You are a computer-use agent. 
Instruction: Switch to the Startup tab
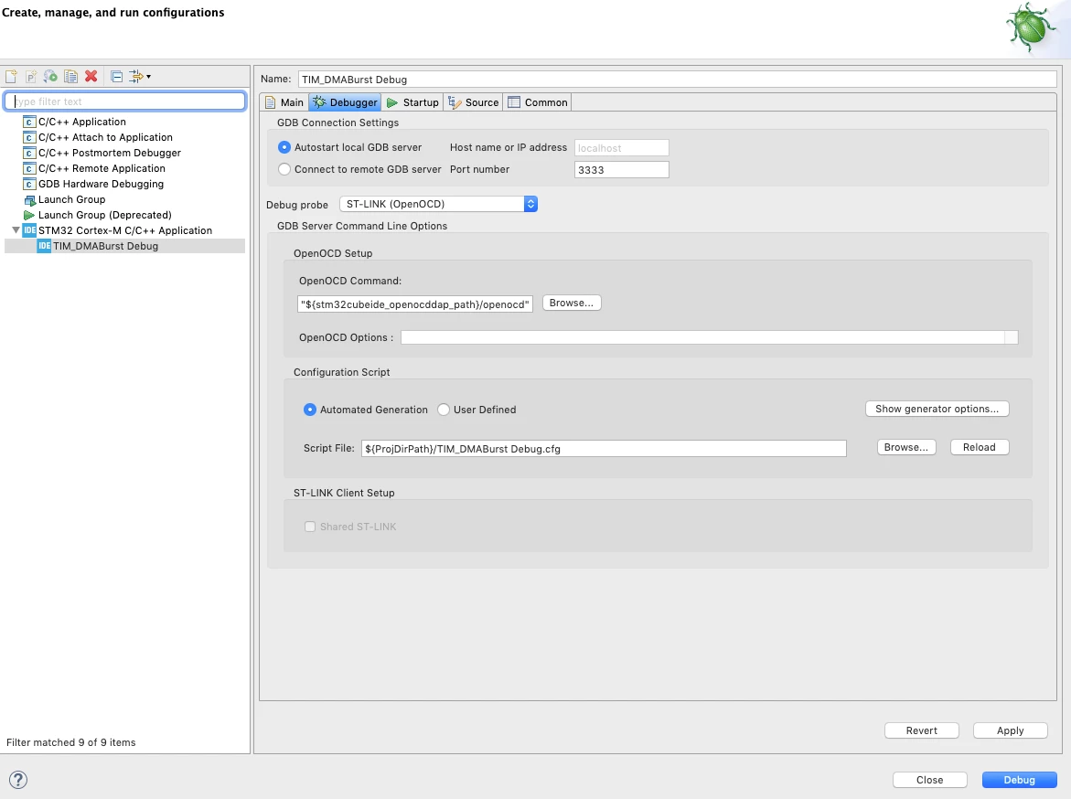[412, 102]
